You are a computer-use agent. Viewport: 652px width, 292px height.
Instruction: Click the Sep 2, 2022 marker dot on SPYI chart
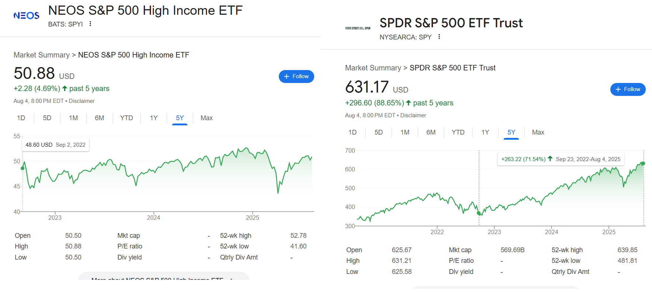point(22,168)
